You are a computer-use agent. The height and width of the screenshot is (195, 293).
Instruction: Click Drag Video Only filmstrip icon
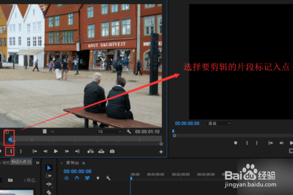tap(44, 131)
